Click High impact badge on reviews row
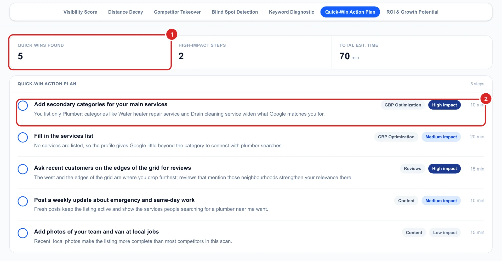 [444, 169]
